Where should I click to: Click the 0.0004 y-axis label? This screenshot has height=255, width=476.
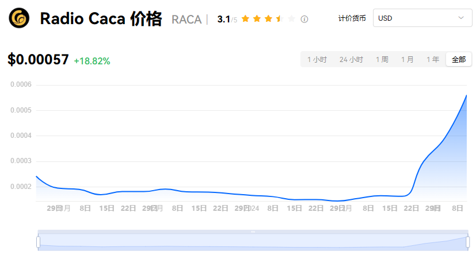click(21, 136)
